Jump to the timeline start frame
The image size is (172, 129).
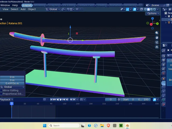[x=51, y=100]
